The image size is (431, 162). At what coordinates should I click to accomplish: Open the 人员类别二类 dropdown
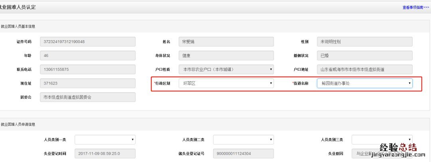pos(243,140)
